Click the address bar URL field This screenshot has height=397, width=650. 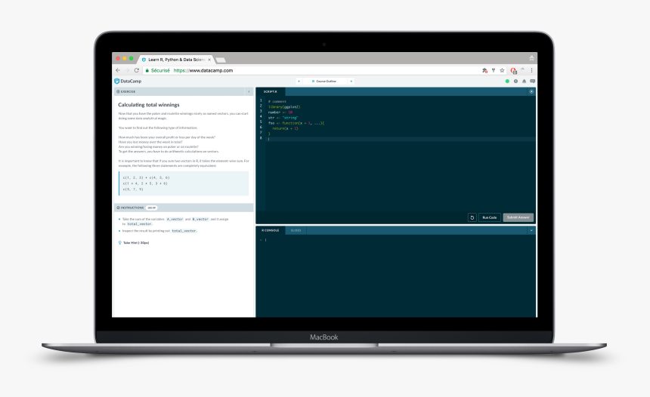tap(311, 70)
